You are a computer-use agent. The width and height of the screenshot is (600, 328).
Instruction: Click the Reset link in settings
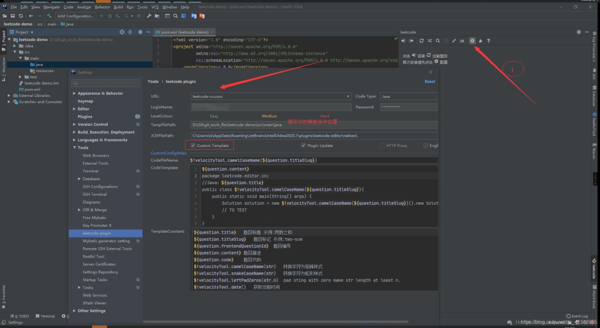[x=429, y=81]
